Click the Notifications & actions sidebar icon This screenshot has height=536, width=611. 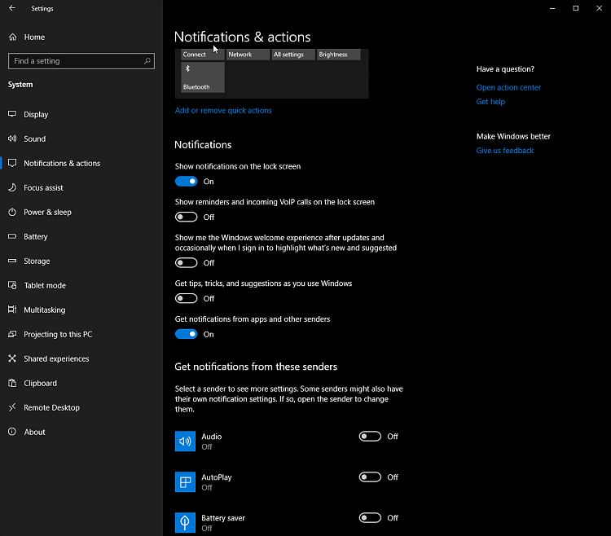pyautogui.click(x=12, y=163)
